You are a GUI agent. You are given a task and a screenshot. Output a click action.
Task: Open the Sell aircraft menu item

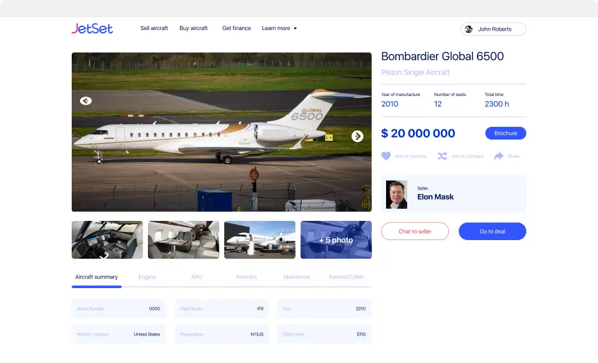click(154, 28)
